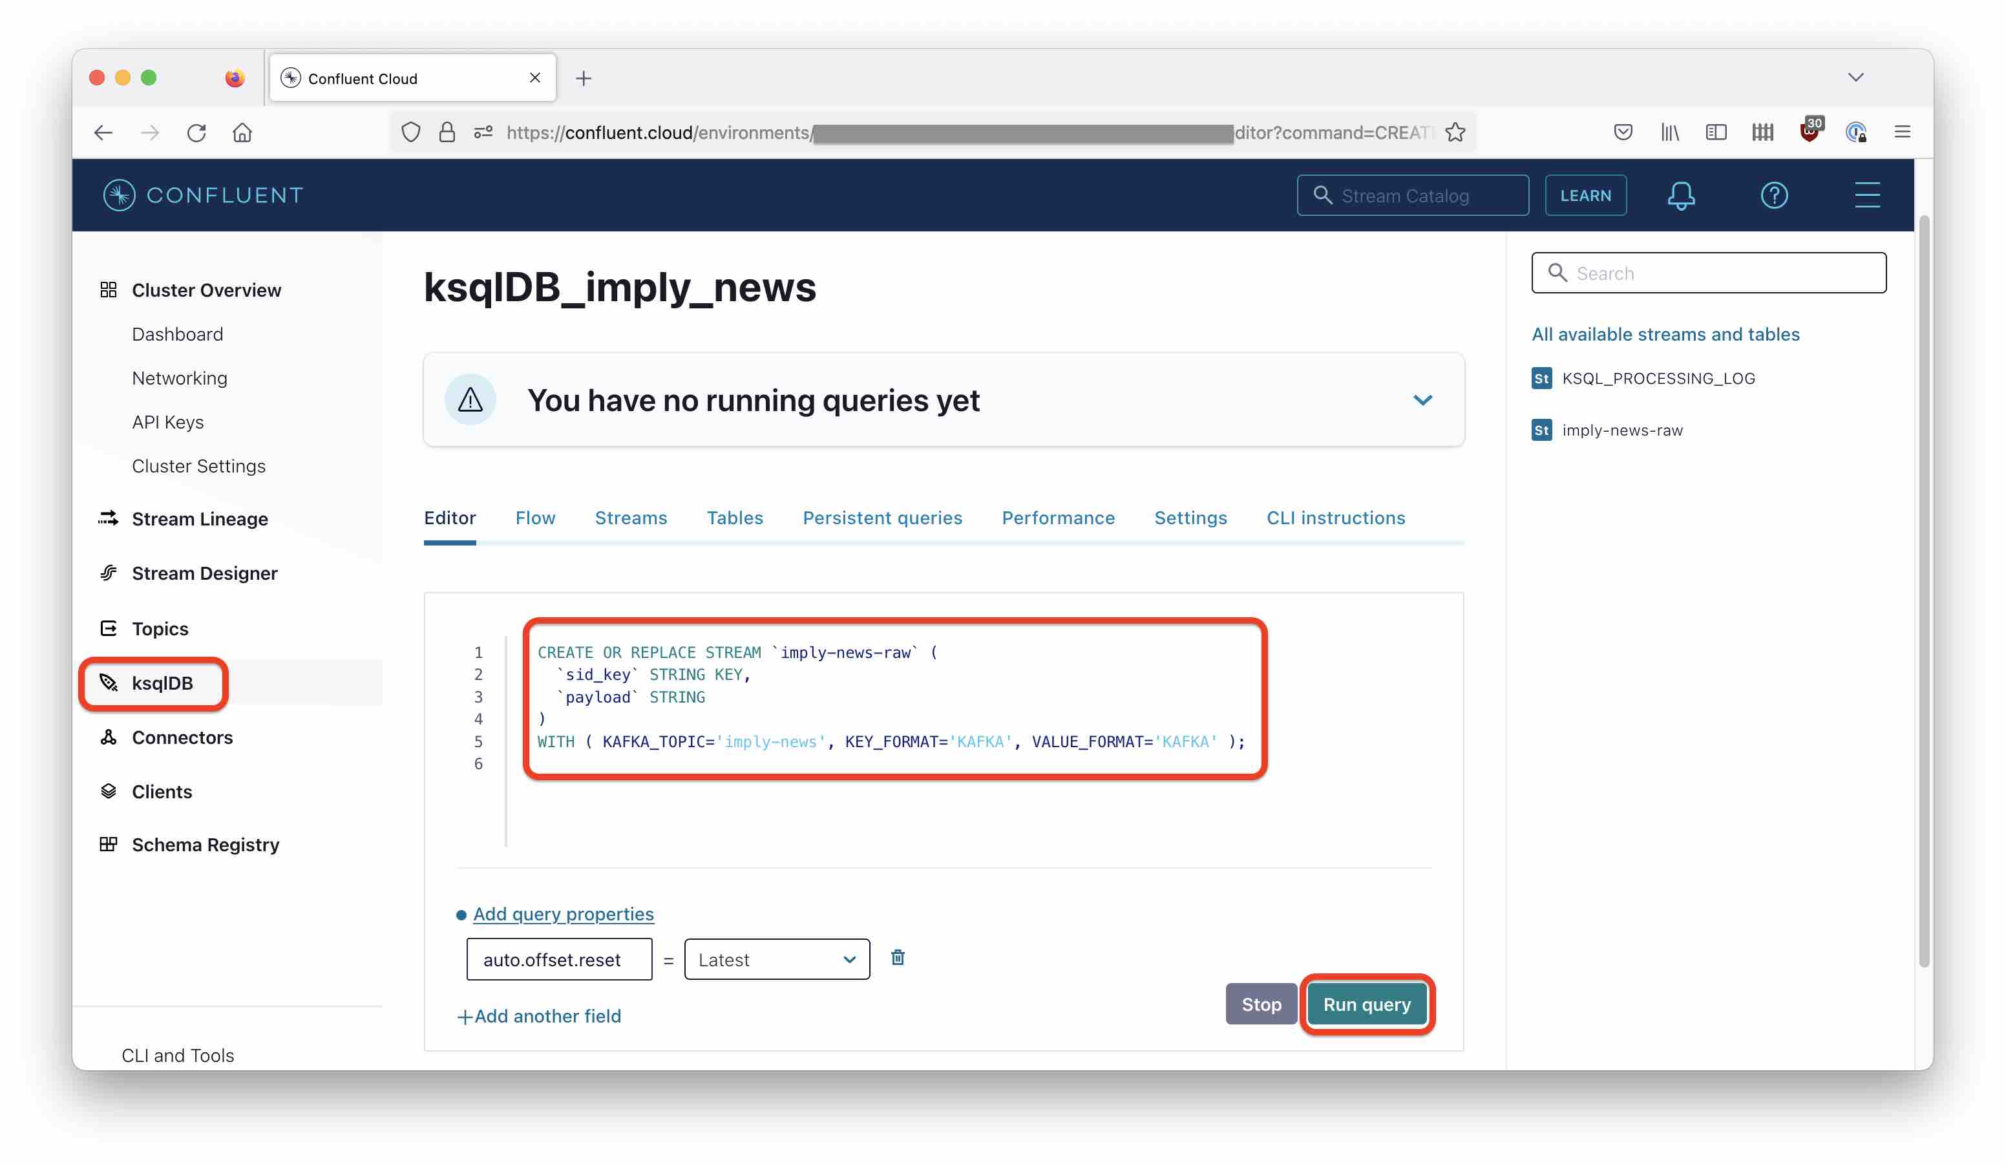Open the Clients sidebar section
The image size is (2006, 1166).
[x=162, y=790]
